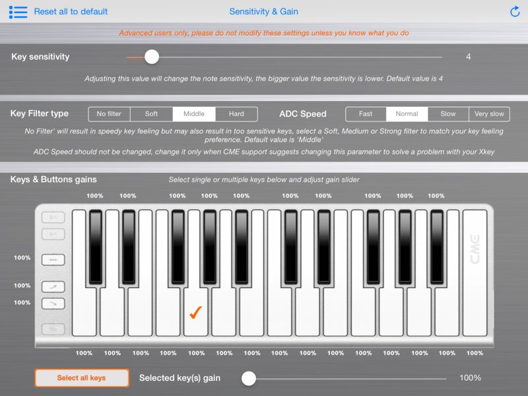Choose the No filter key filter
This screenshot has width=528, height=396.
(109, 114)
